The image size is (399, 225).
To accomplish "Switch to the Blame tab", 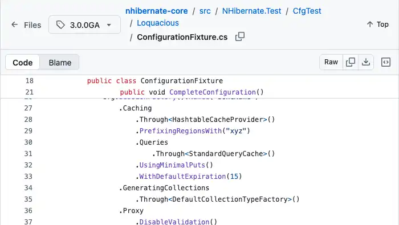I will (x=60, y=63).
